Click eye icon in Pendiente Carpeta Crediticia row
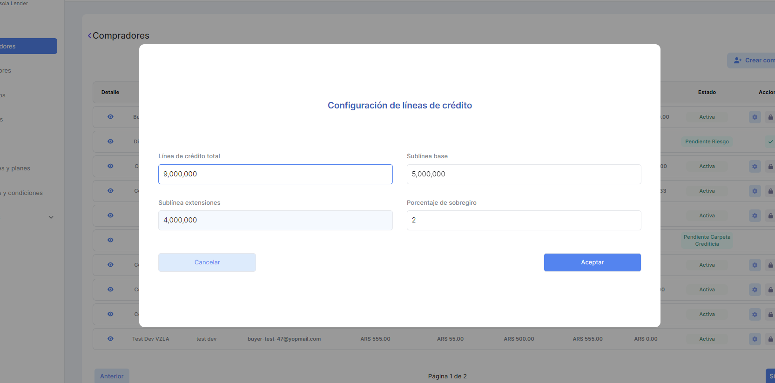 click(x=110, y=240)
